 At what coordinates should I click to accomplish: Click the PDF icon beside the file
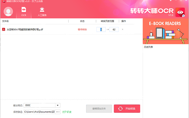point(3,29)
